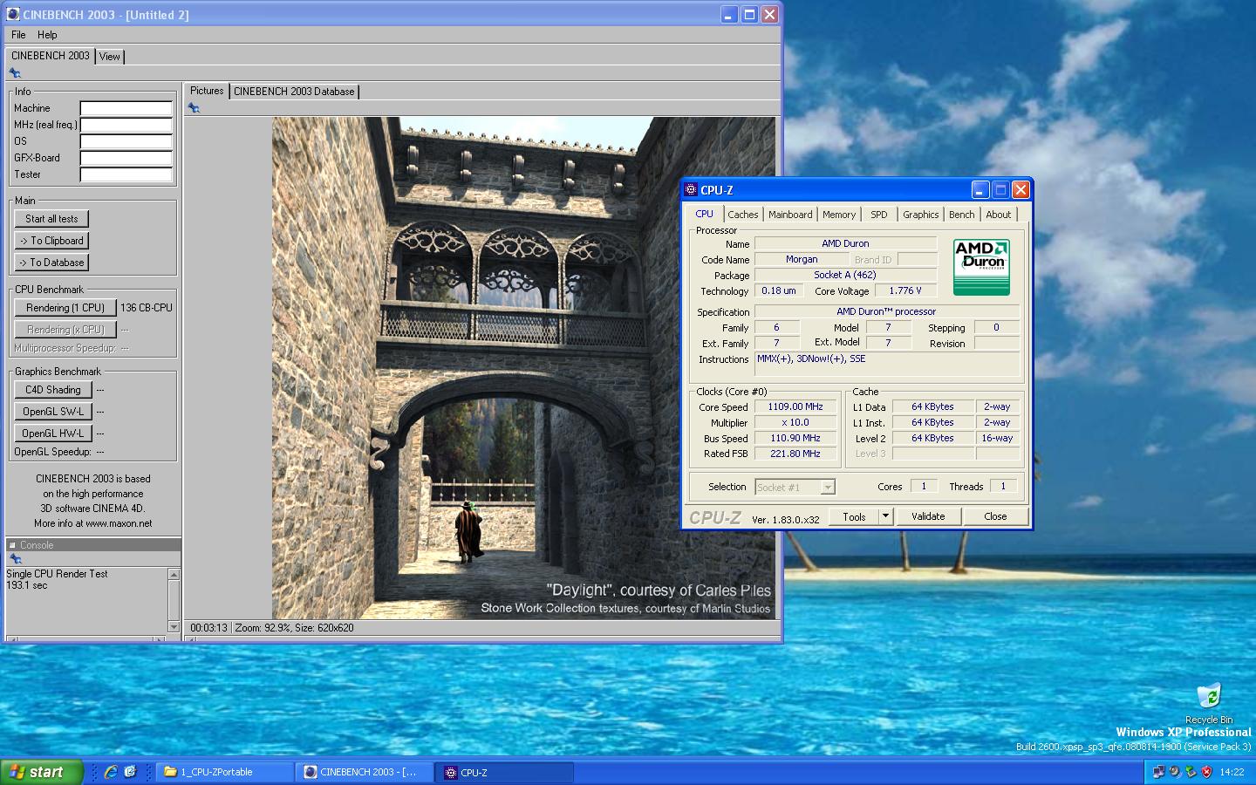
Task: Click the pin icon in Console panel
Action: tap(15, 559)
